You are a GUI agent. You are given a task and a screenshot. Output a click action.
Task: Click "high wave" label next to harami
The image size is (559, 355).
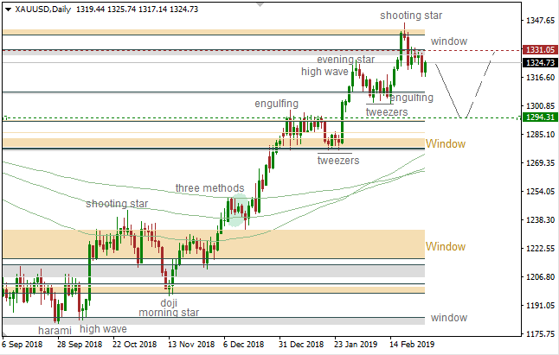point(103,329)
